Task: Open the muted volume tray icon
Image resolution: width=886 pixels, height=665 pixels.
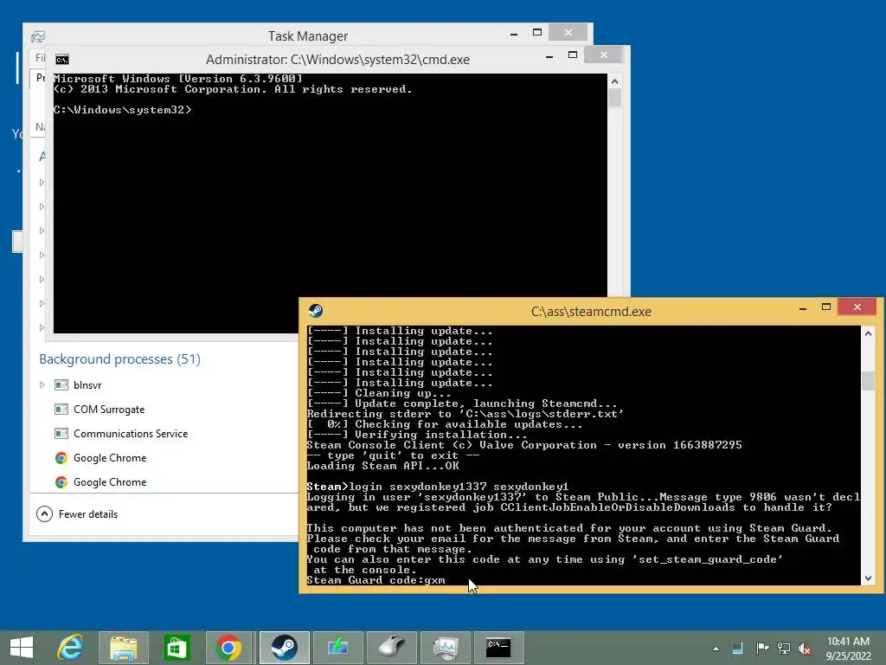Action: [805, 649]
